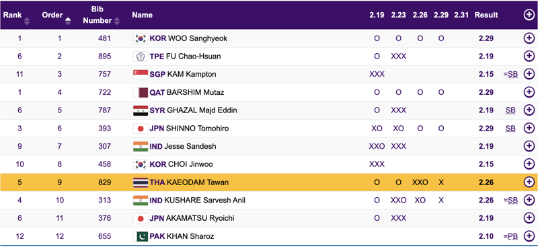Viewport: 538px width, 247px height.
Task: Open plus icon for KAM Kampton
Action: [529, 74]
